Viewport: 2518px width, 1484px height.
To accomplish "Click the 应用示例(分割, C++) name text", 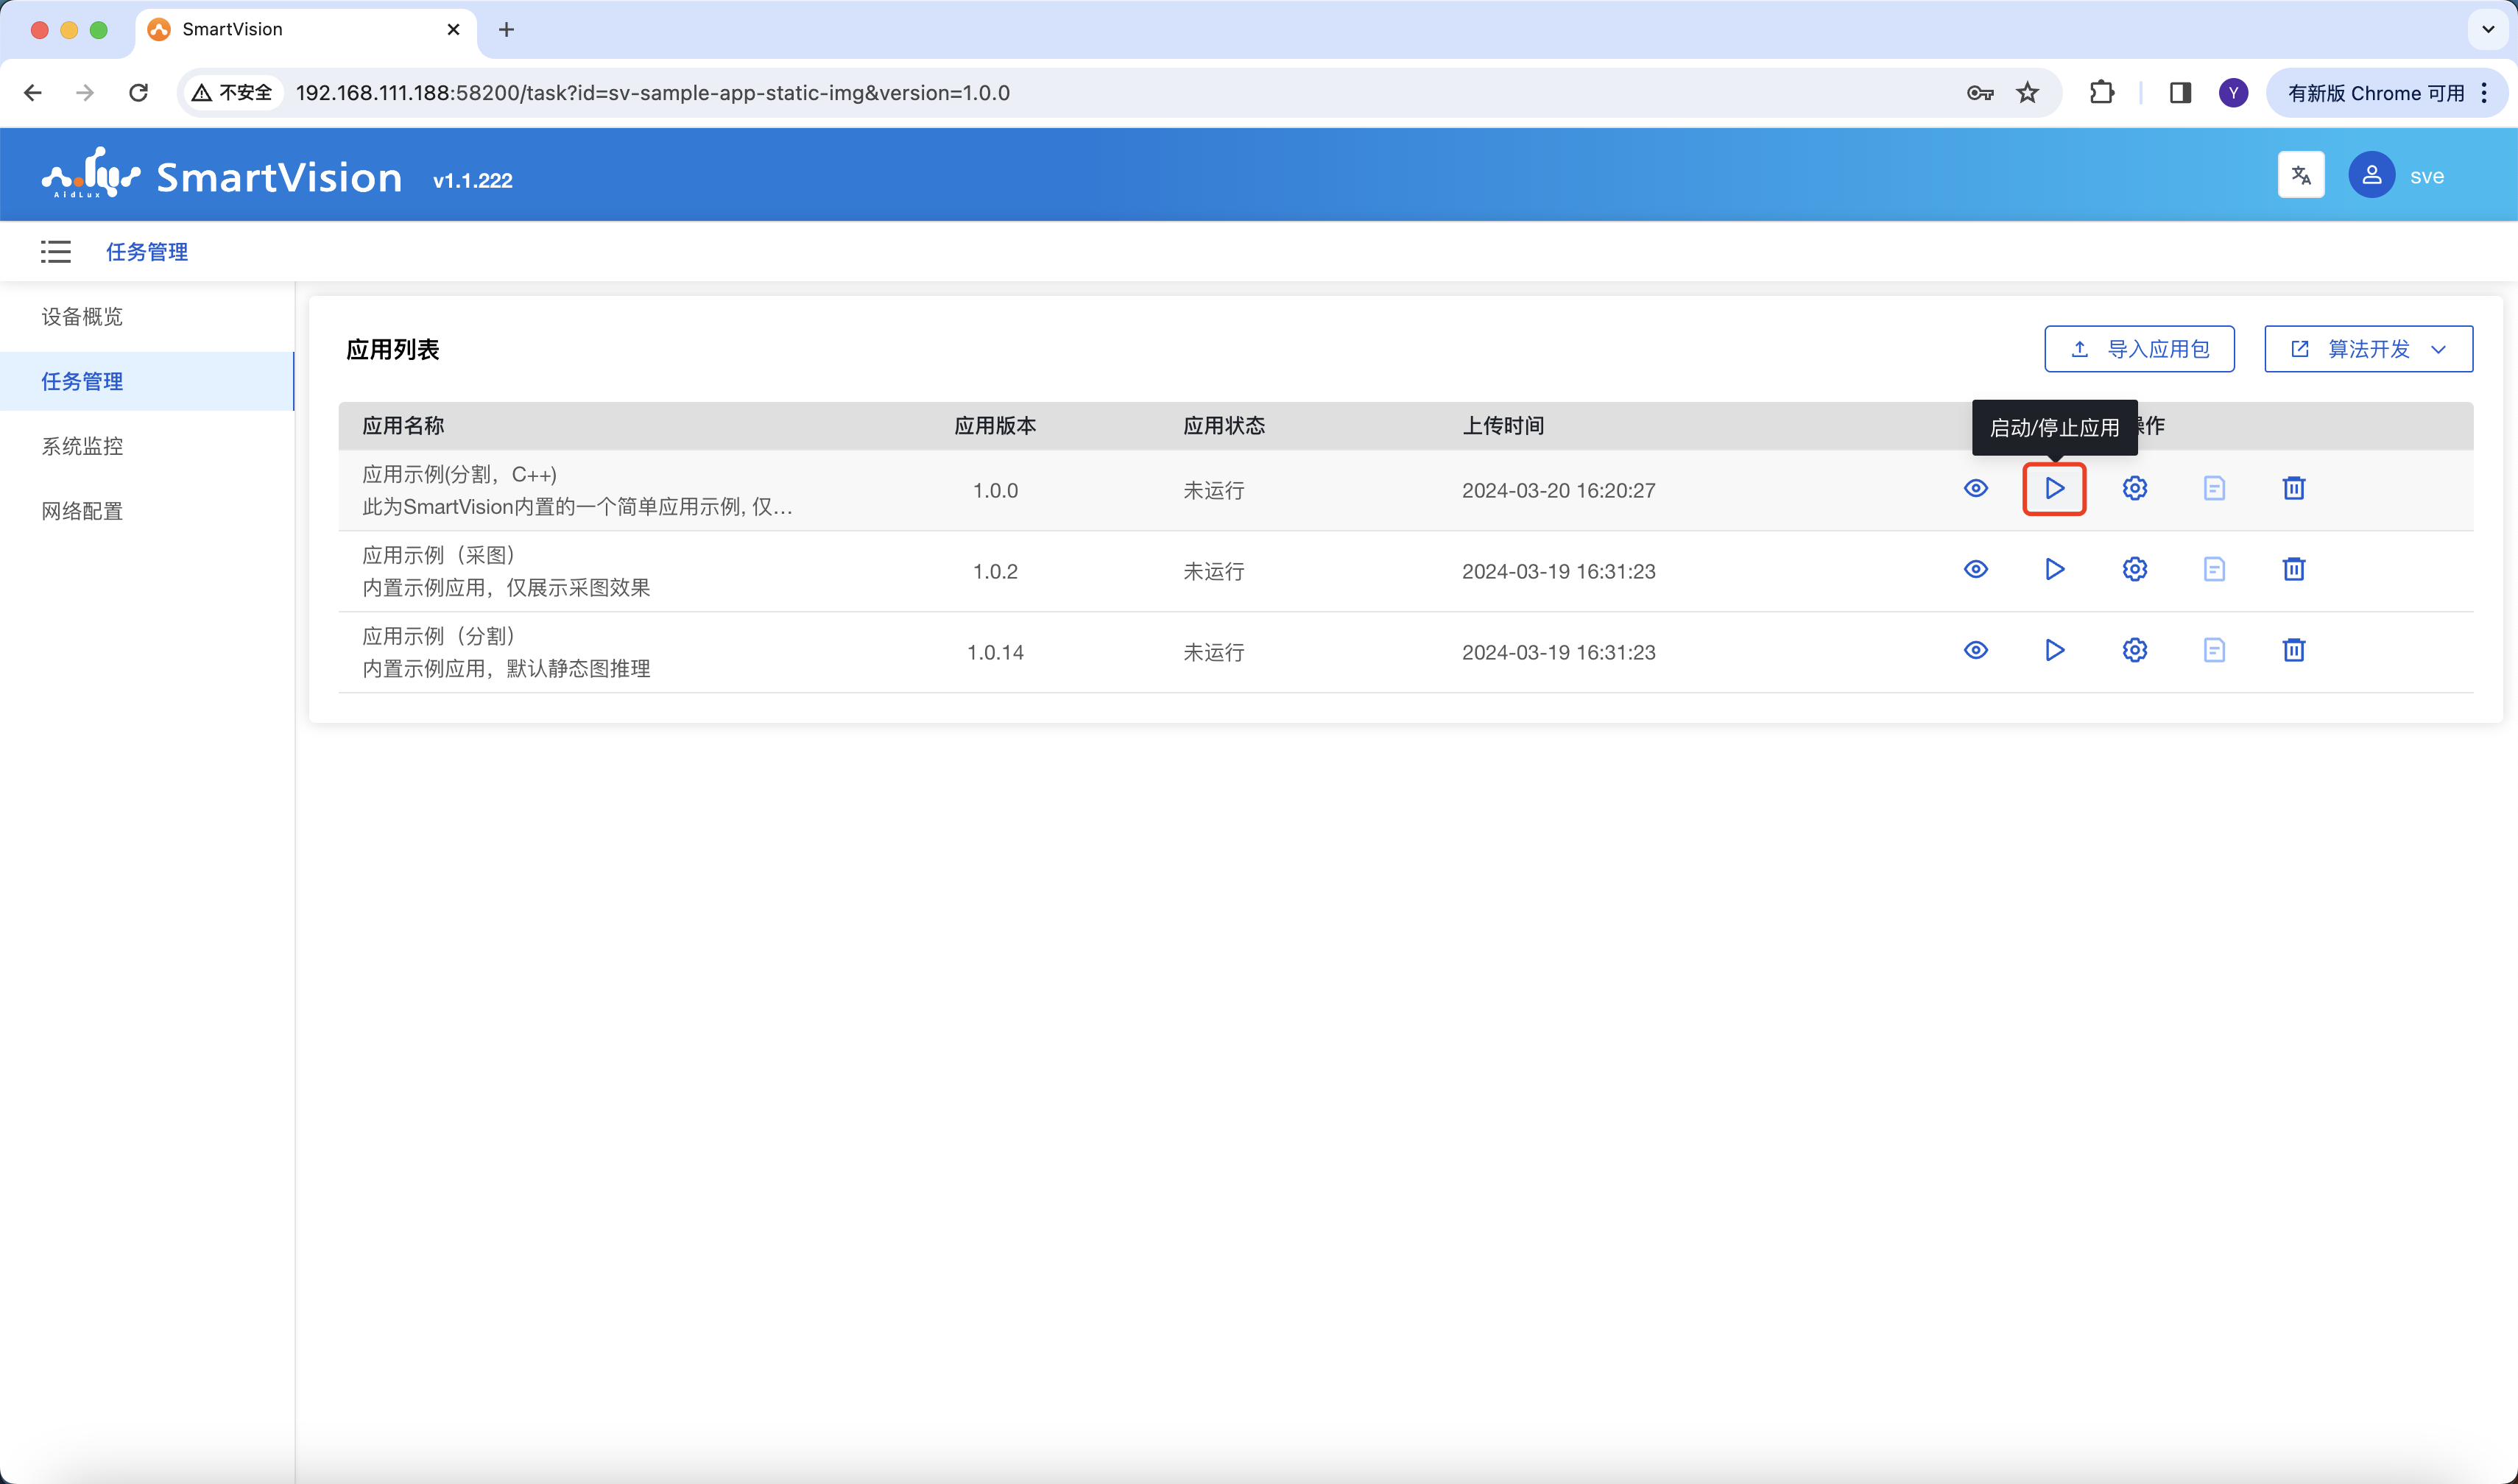I will point(459,475).
